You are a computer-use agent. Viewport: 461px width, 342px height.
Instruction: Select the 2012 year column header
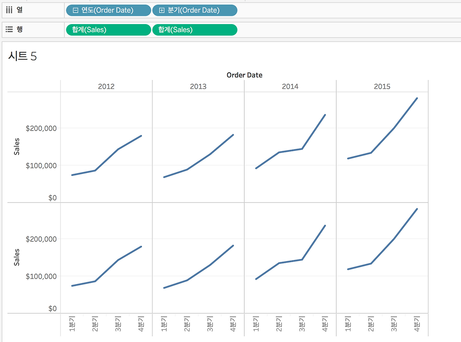pyautogui.click(x=106, y=86)
